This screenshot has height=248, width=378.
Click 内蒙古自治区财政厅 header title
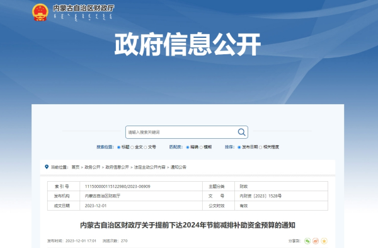(83, 8)
